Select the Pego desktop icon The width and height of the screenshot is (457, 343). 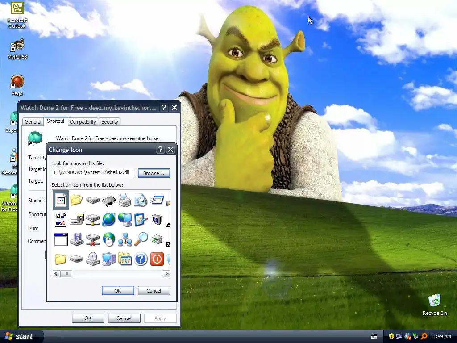[x=17, y=85]
